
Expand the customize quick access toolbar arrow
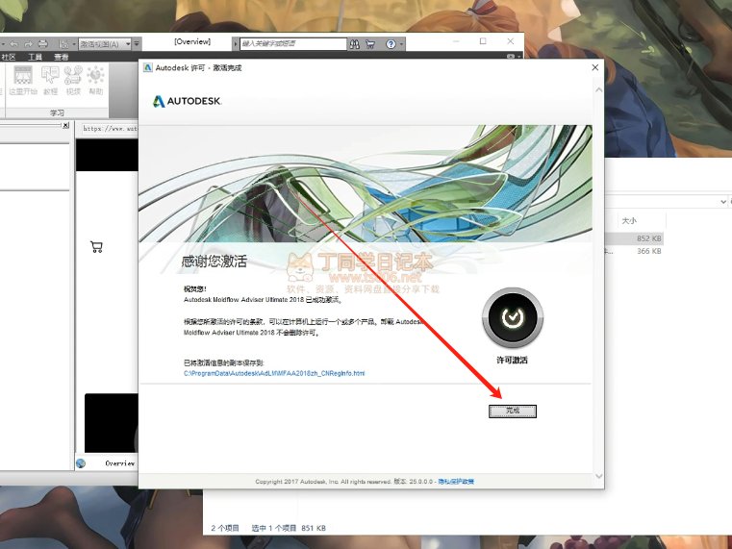tap(137, 44)
